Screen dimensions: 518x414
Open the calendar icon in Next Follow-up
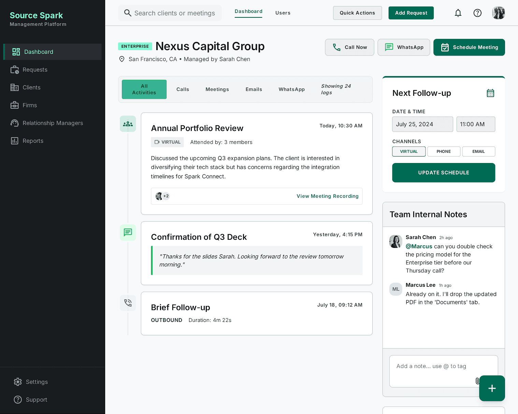click(490, 93)
